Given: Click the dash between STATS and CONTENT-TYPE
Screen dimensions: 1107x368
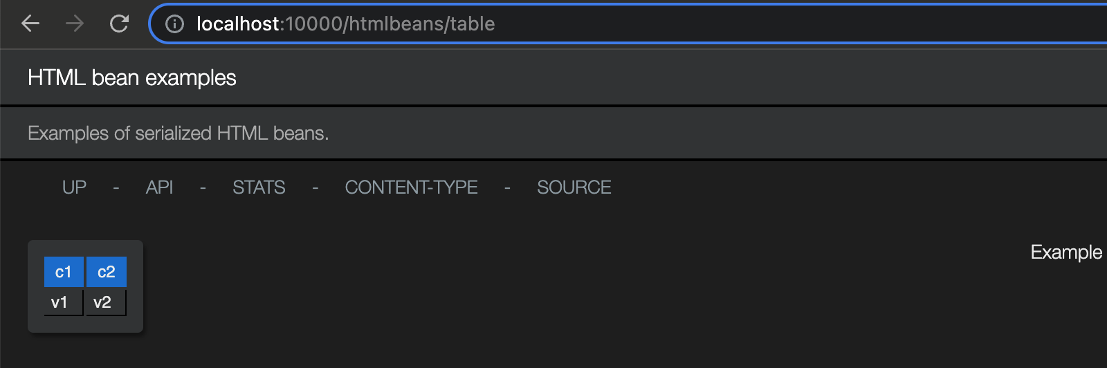Looking at the screenshot, I should tap(315, 188).
